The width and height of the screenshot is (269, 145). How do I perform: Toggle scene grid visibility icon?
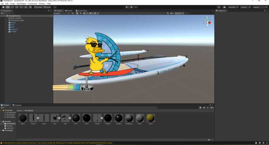click(x=95, y=13)
